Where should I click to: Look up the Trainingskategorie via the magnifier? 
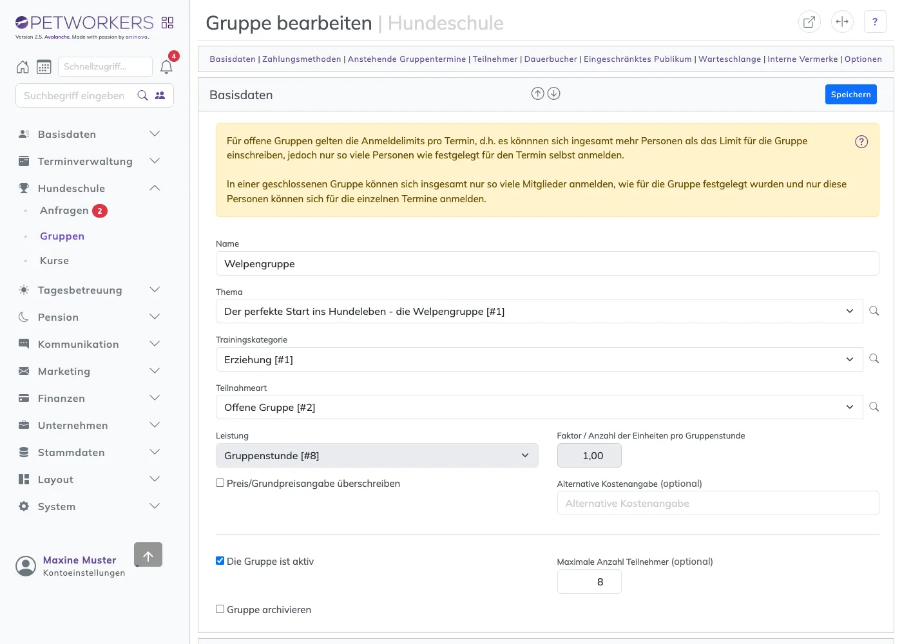point(874,359)
